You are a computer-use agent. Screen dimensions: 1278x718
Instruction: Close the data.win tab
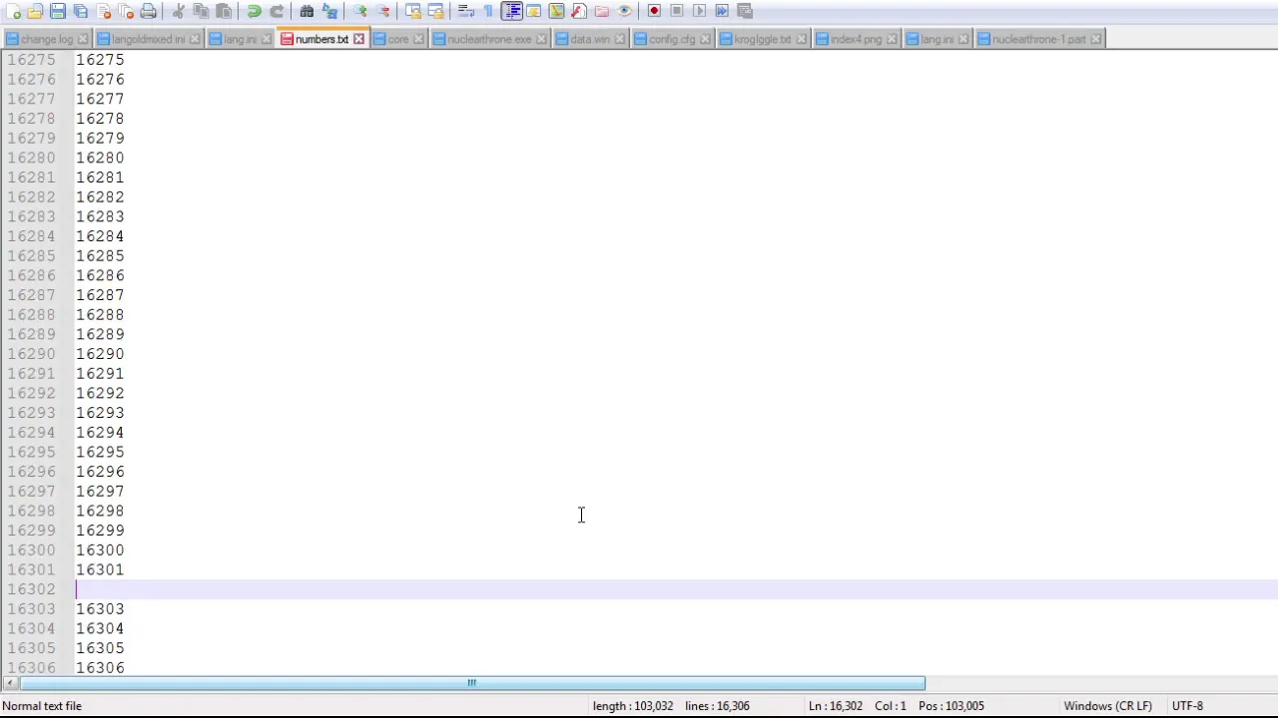(620, 39)
